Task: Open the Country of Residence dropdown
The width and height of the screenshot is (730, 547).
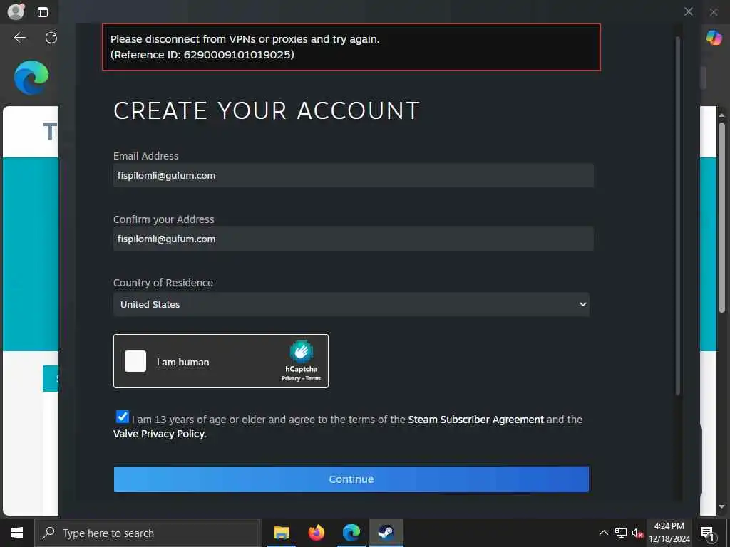Action: [351, 304]
